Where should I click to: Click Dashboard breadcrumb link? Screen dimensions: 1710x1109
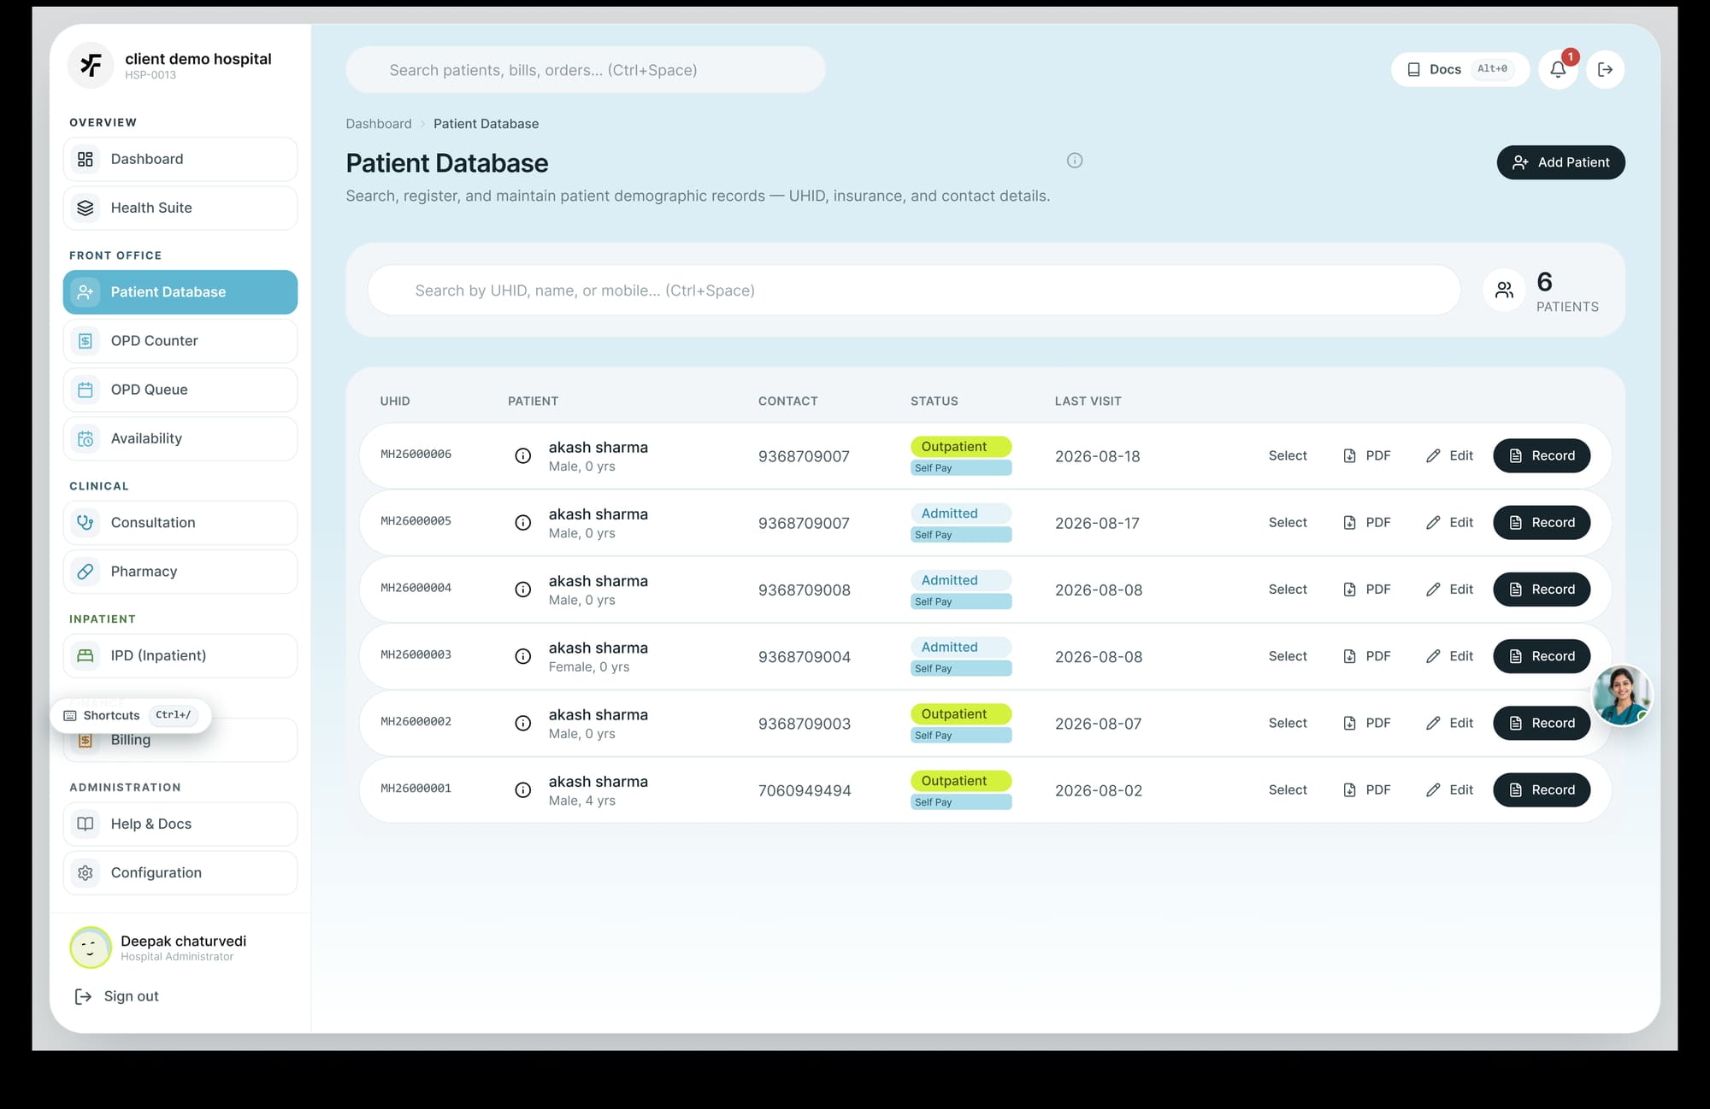(379, 124)
